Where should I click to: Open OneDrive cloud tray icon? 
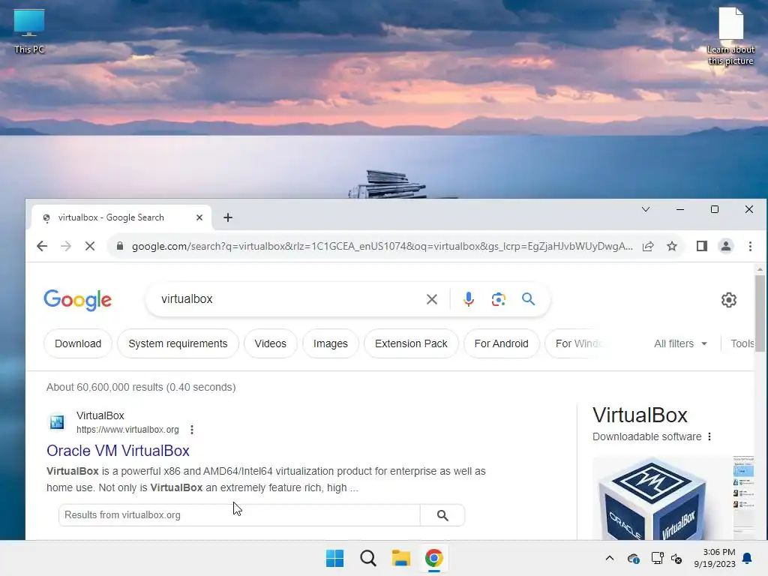tap(633, 558)
